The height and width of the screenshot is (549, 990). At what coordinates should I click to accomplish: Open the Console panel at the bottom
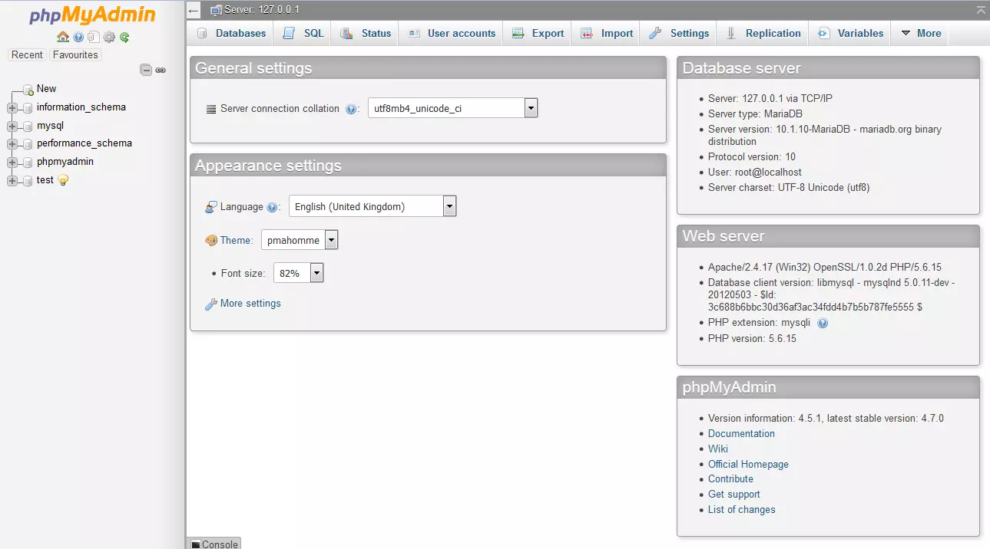214,544
